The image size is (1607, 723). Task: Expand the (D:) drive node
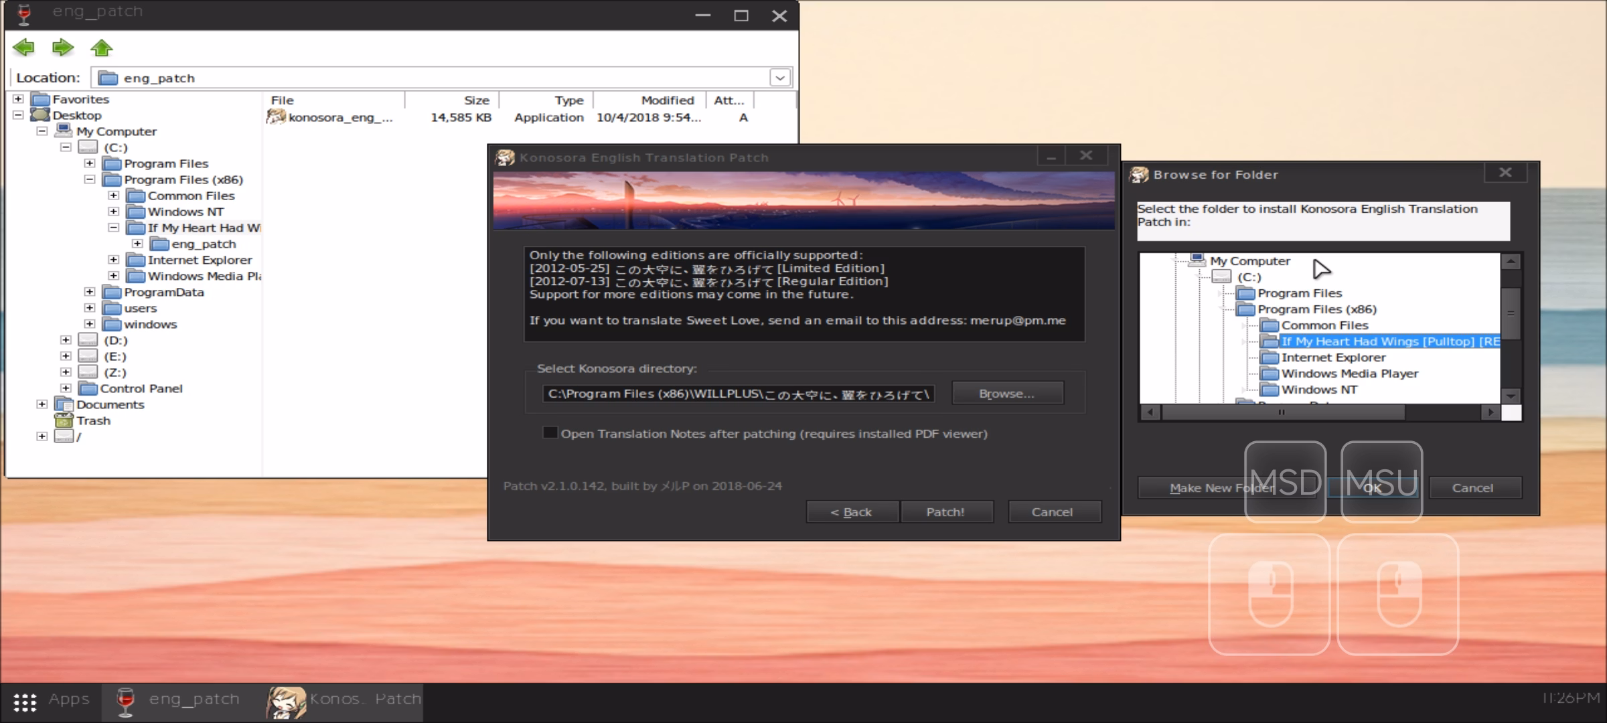[x=66, y=340]
